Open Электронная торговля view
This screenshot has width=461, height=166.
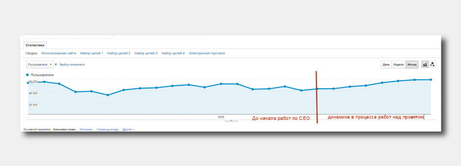point(207,53)
